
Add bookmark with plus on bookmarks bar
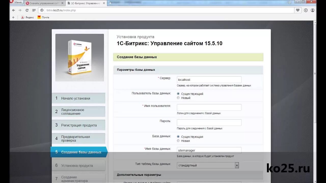tap(13, 17)
